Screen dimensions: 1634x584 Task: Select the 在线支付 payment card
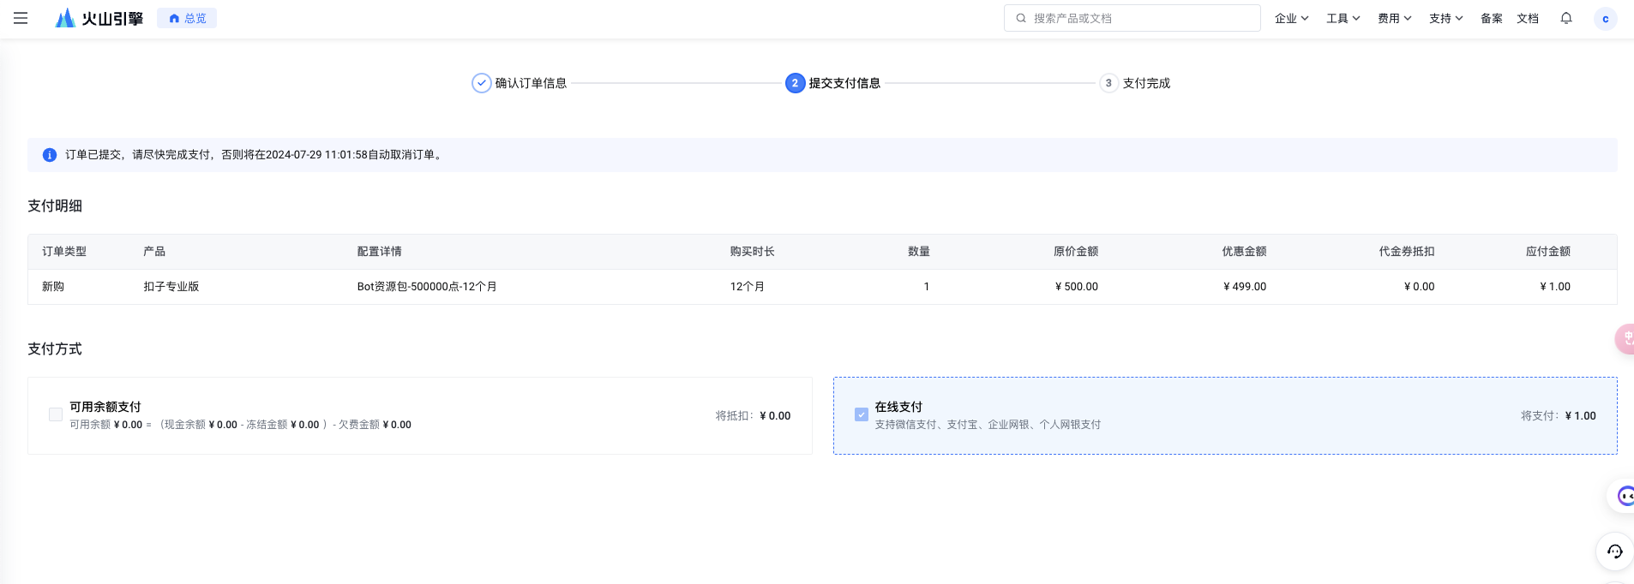(1224, 415)
